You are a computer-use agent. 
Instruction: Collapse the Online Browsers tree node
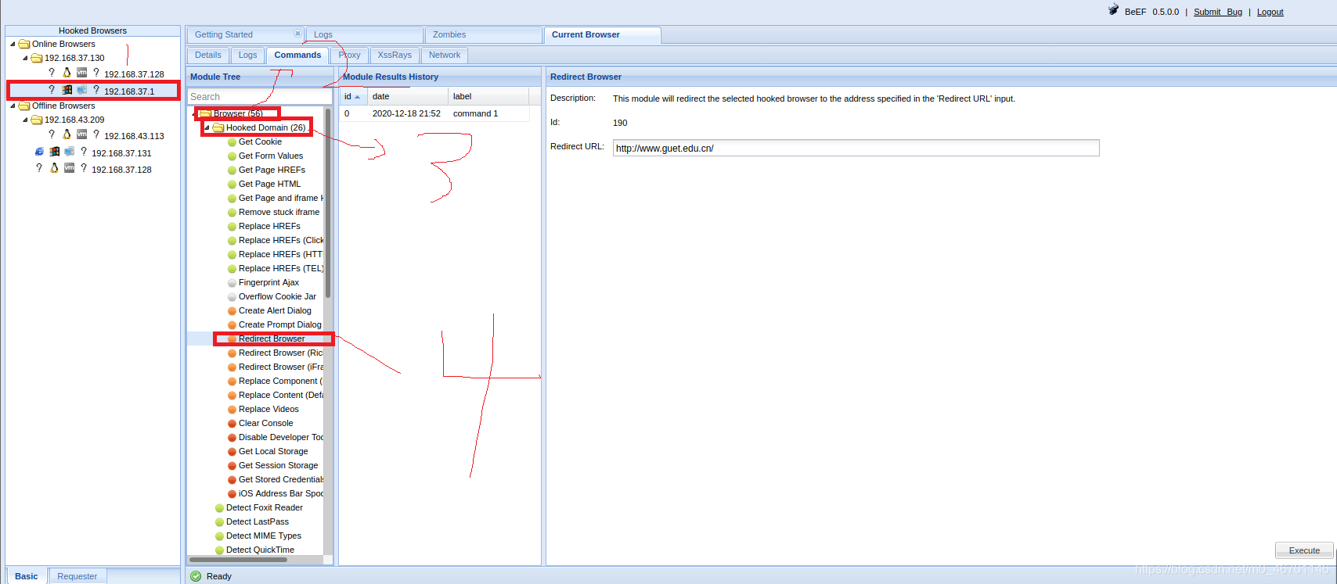(13, 44)
